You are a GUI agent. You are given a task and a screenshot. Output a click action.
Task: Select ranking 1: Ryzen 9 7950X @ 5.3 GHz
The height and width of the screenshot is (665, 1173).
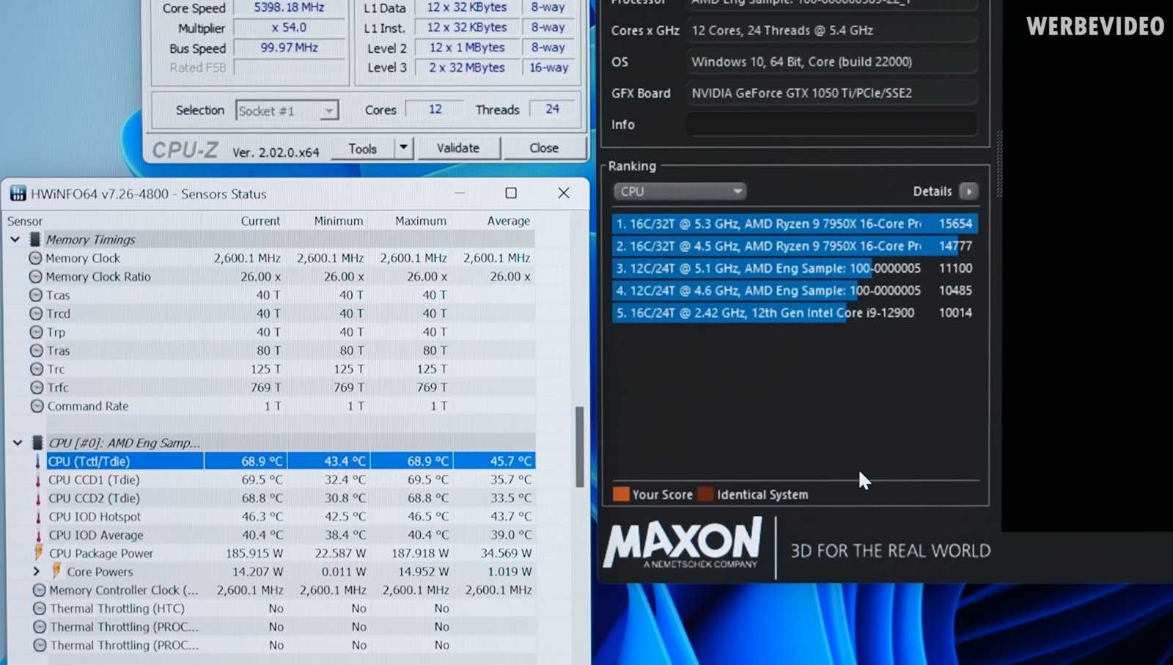[795, 224]
